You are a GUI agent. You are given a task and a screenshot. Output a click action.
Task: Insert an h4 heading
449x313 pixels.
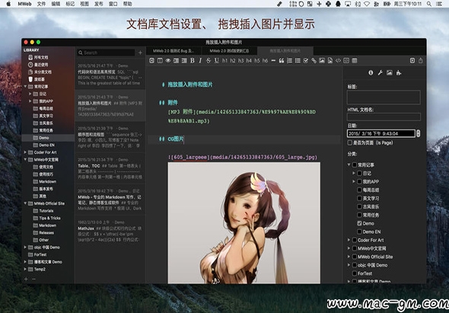(249, 60)
